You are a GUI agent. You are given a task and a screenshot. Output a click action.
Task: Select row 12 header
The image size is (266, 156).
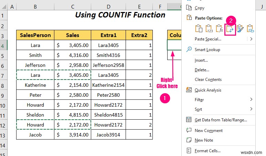pyautogui.click(x=3, y=124)
